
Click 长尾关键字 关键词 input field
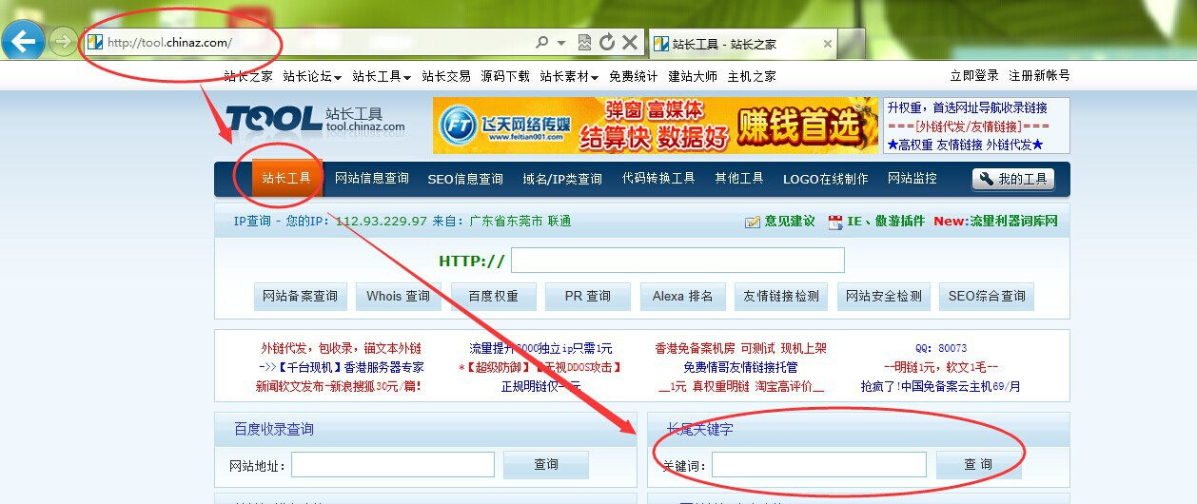819,464
